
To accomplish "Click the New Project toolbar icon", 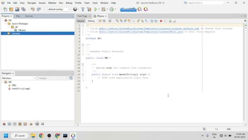I will tap(11, 9).
